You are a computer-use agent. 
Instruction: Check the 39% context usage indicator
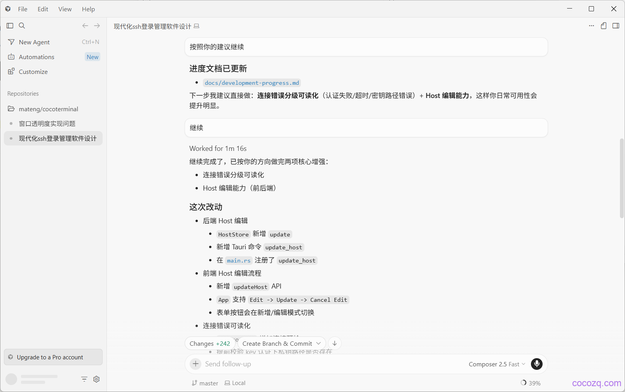[x=531, y=383]
